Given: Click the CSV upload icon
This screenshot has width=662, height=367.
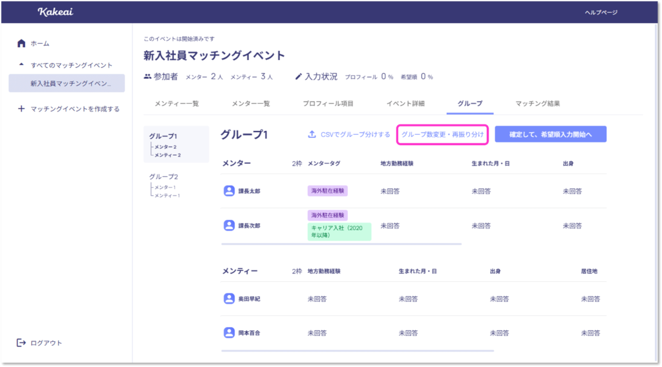Looking at the screenshot, I should coord(312,134).
